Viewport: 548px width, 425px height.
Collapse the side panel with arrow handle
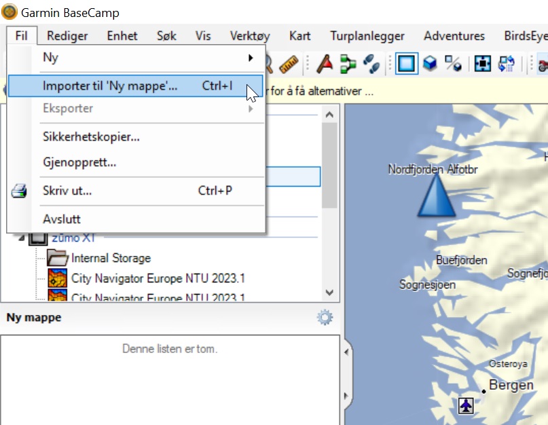click(x=348, y=352)
